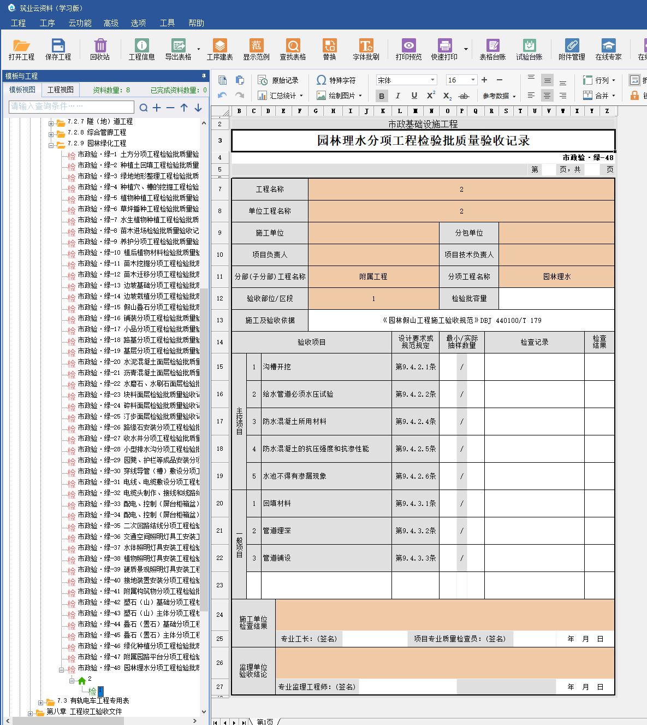The height and width of the screenshot is (725, 647).
Task: Open the 附件管理 attachment manager
Action: coord(572,49)
